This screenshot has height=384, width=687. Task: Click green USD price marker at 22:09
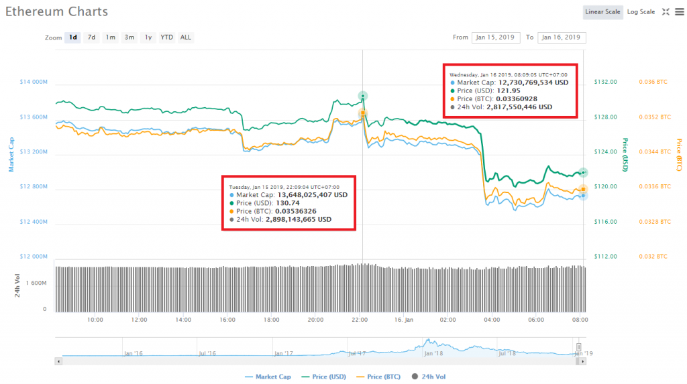pos(363,96)
